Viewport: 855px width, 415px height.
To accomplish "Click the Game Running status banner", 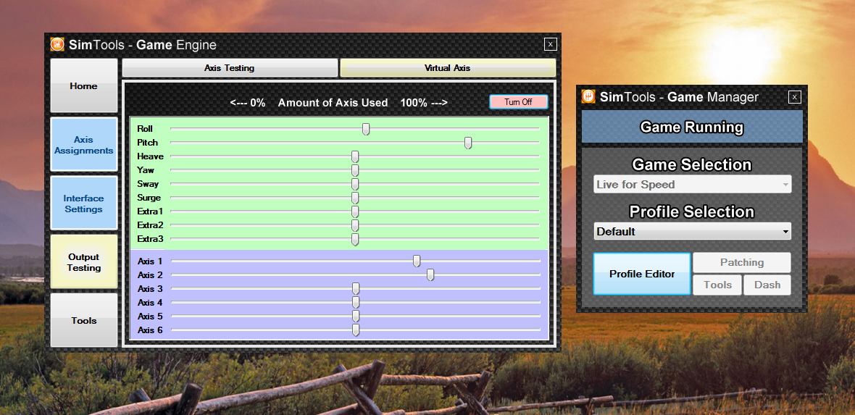I will click(692, 127).
